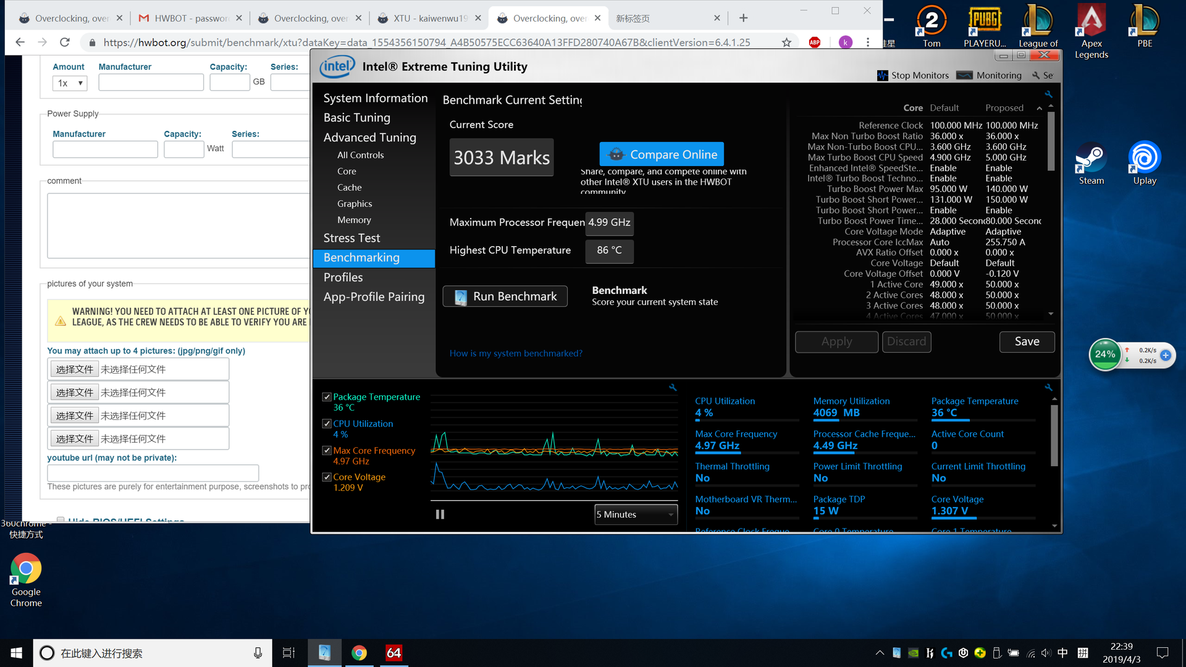1186x667 pixels.
Task: Select Graphics under Advanced Tuning
Action: (355, 204)
